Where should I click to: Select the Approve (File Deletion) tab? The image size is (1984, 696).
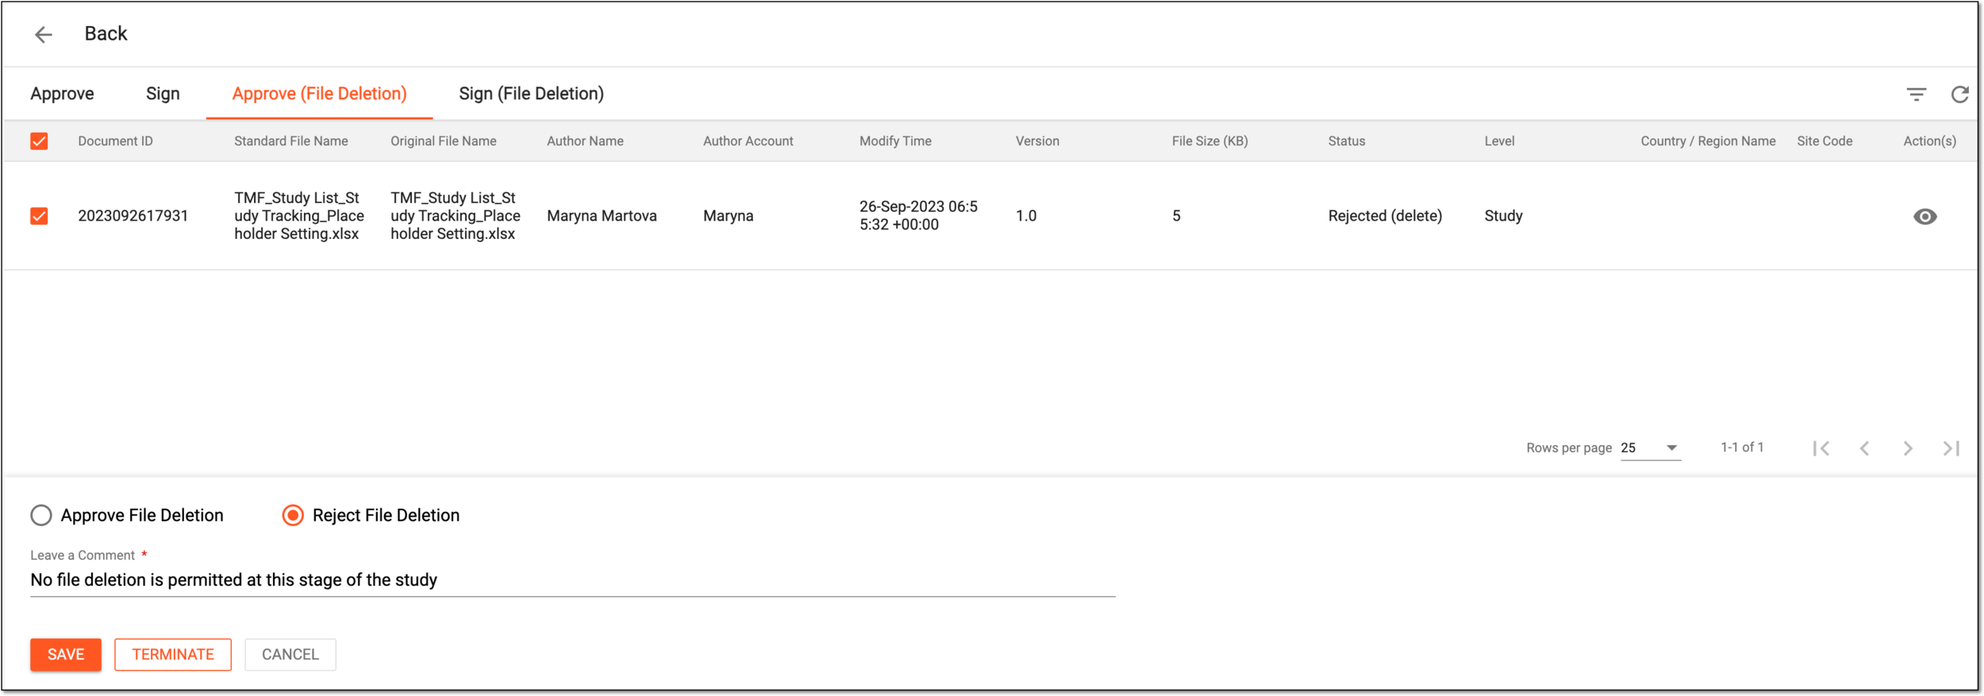(x=319, y=94)
